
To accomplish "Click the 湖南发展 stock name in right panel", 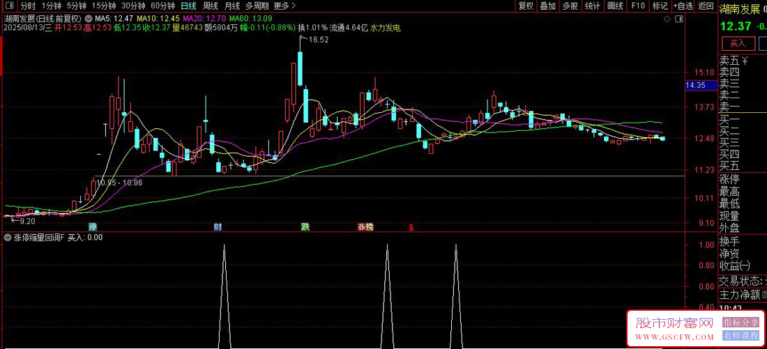I will point(738,8).
